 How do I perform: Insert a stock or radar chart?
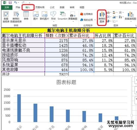coord(120,12)
